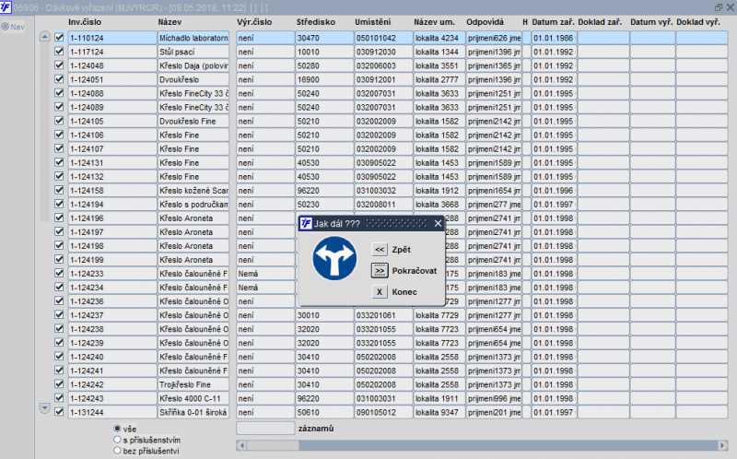The width and height of the screenshot is (737, 459).
Task: Click the Výr.číslo column header
Action: (254, 22)
